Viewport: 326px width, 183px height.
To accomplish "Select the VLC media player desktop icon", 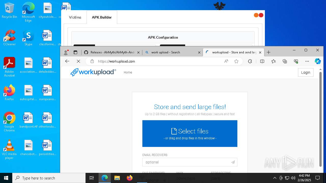I will (9, 149).
